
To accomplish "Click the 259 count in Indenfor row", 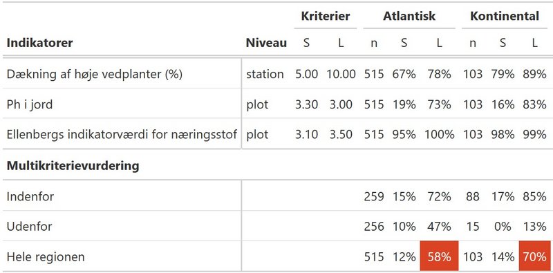I will (x=374, y=196).
